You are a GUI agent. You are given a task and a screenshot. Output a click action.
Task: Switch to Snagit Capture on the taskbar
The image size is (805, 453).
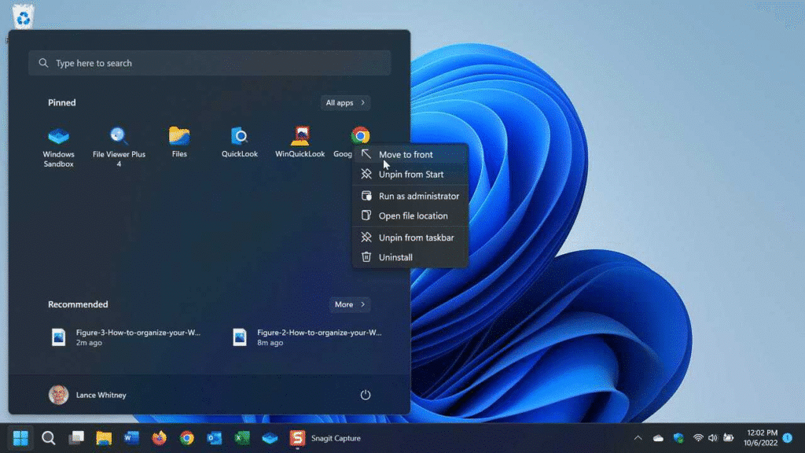click(x=325, y=438)
